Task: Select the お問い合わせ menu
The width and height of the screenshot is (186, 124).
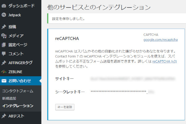Action: (21, 81)
